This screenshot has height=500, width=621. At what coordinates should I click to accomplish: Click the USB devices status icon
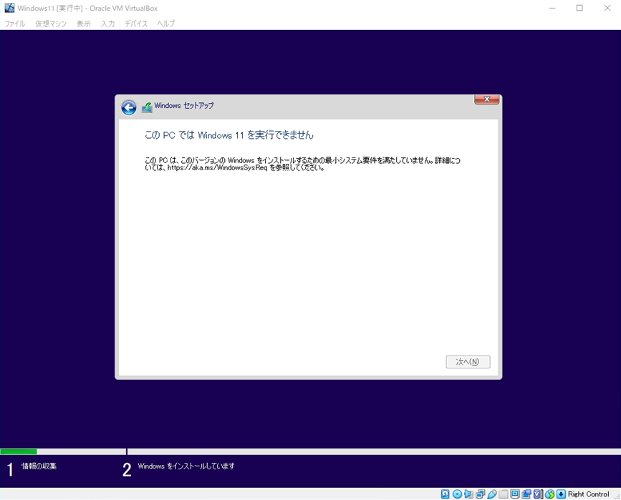492,494
